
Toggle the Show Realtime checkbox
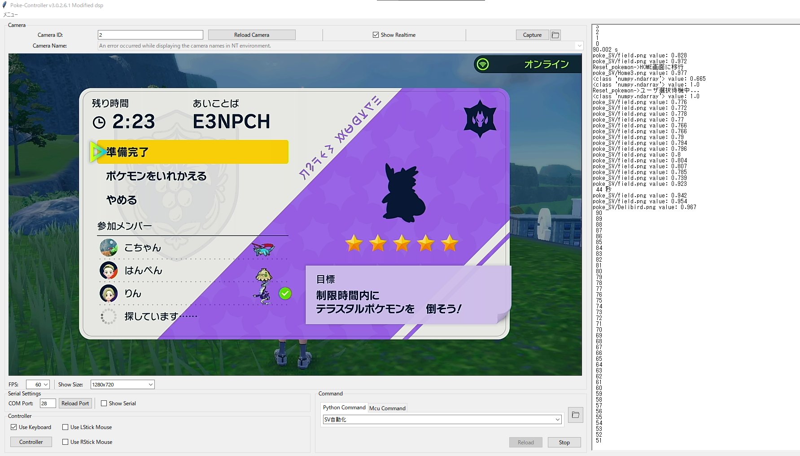tap(376, 35)
